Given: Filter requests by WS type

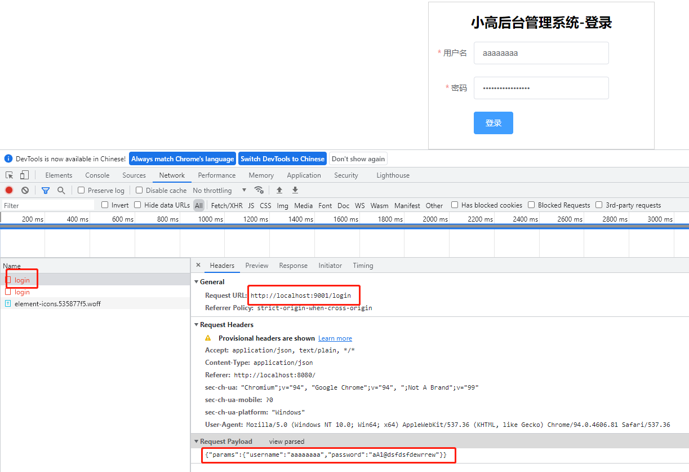Looking at the screenshot, I should pos(360,205).
